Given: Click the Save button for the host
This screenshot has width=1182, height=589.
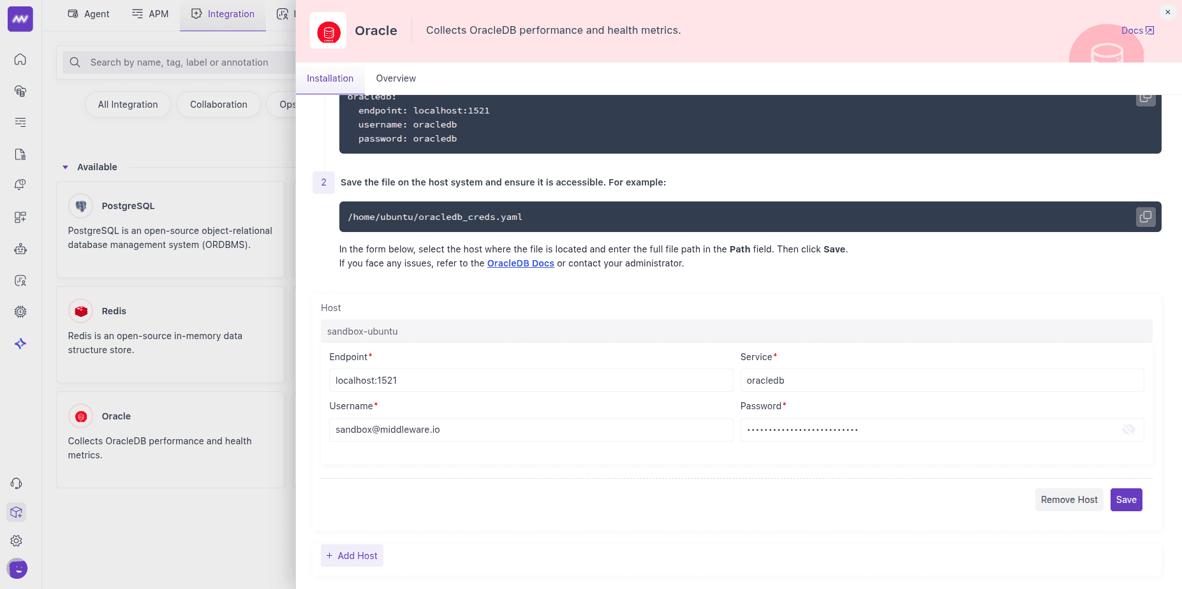Looking at the screenshot, I should (x=1126, y=499).
